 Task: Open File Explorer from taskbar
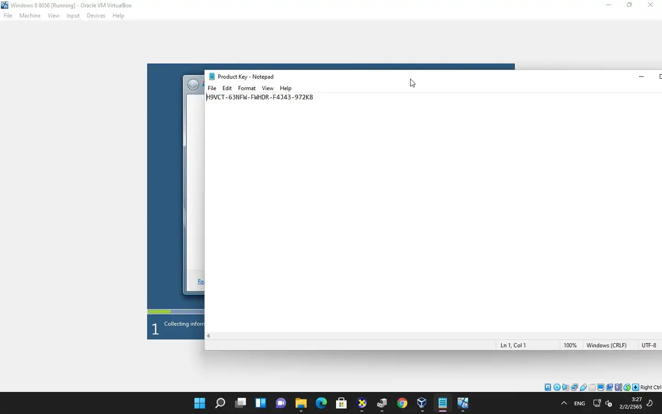pos(301,403)
